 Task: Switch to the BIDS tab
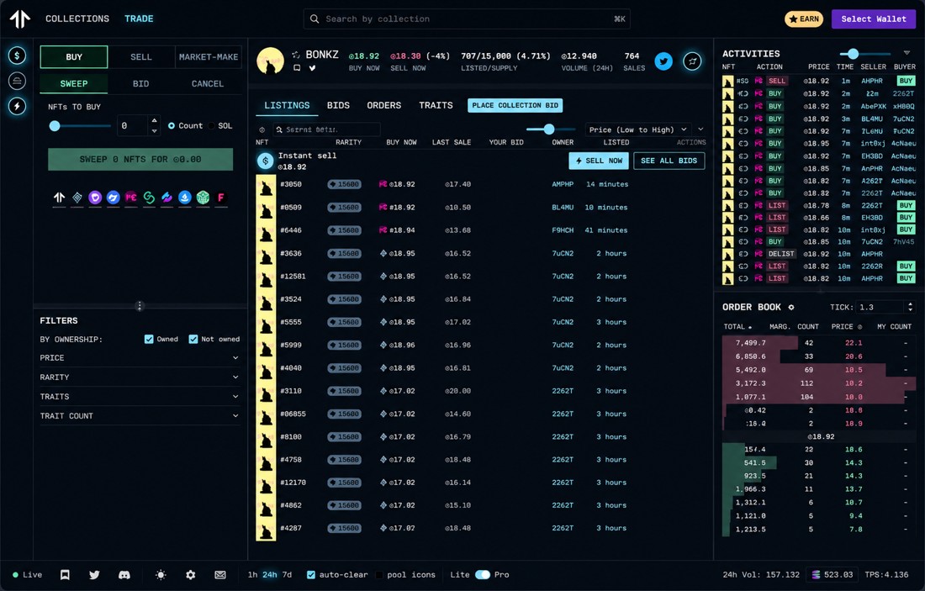point(338,106)
